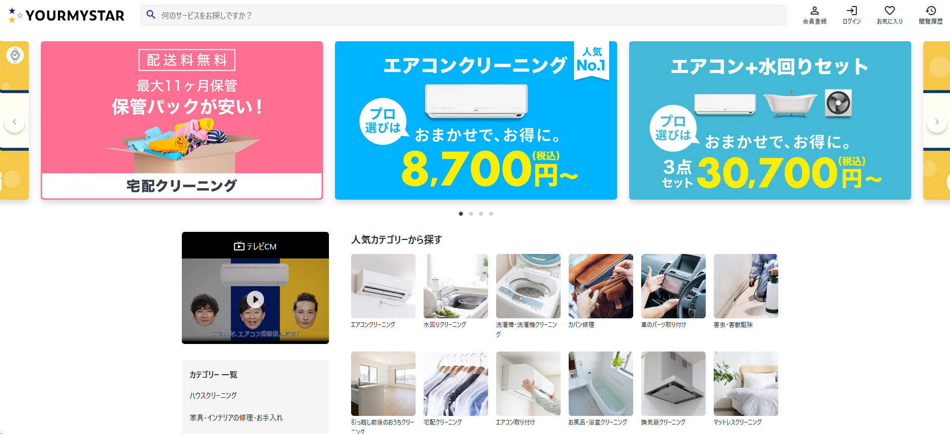Select the fourth carousel dot indicator
This screenshot has width=950, height=434.
click(x=491, y=214)
